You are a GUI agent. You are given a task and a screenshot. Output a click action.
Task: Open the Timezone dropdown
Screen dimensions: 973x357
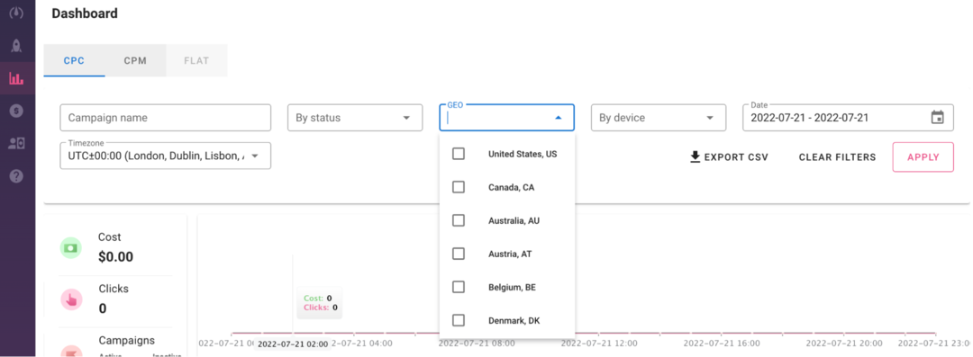(166, 156)
